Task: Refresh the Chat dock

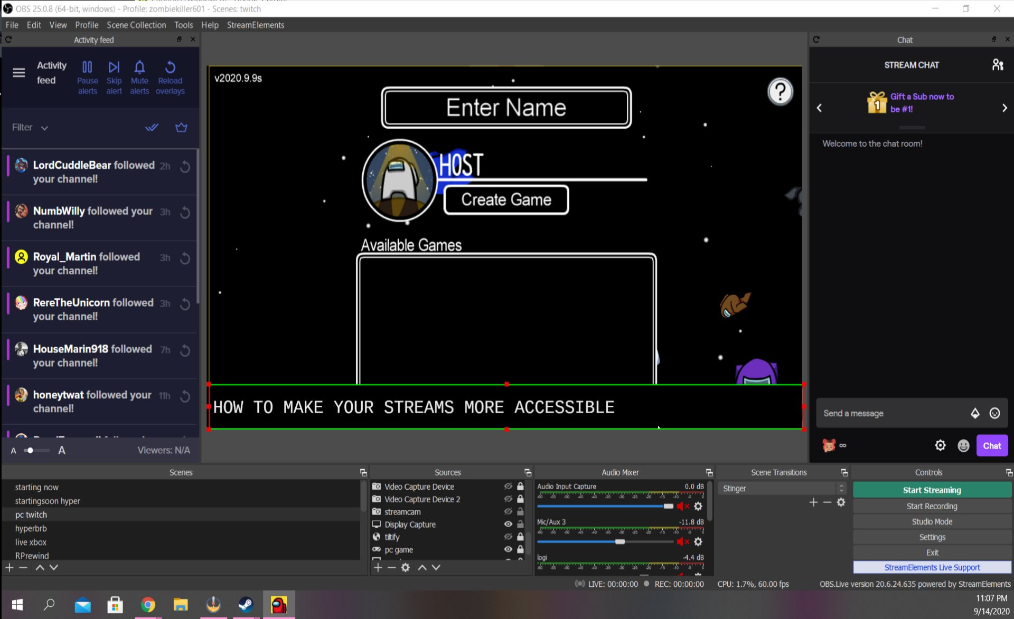Action: pyautogui.click(x=816, y=40)
